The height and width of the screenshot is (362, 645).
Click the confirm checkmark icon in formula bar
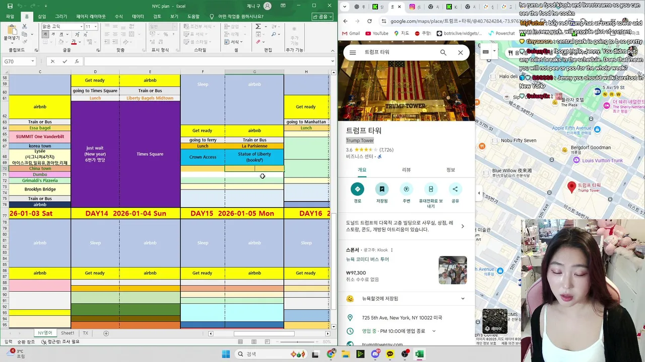64,61
